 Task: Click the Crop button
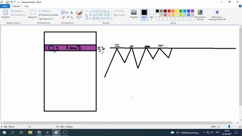(45, 11)
